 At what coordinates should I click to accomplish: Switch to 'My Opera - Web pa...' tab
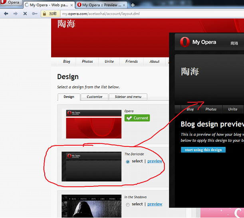[x=49, y=5]
